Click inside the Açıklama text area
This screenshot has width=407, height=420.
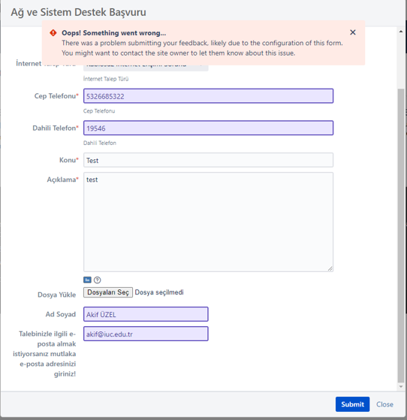[x=208, y=222]
